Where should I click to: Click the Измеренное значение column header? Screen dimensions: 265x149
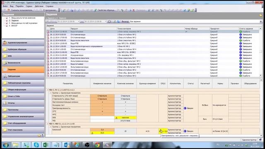(x=102, y=84)
